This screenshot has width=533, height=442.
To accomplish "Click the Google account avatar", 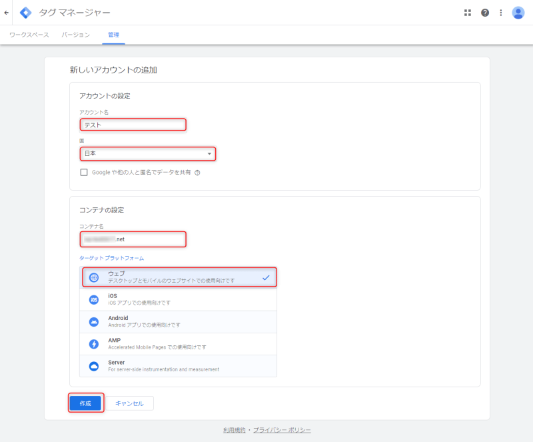I will pos(518,12).
